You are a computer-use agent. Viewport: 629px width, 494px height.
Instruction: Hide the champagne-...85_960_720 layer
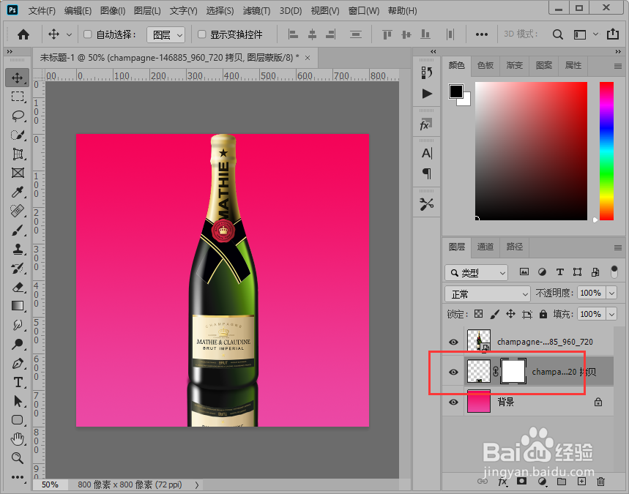[453, 342]
